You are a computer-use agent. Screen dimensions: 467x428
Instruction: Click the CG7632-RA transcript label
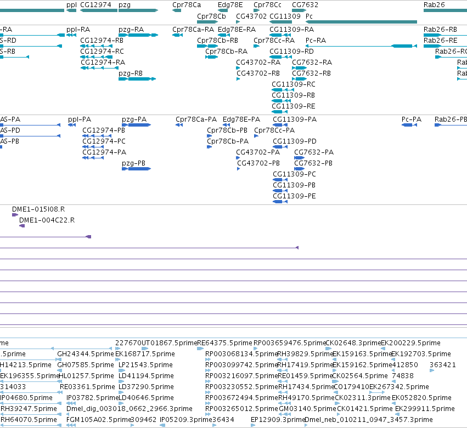point(312,63)
